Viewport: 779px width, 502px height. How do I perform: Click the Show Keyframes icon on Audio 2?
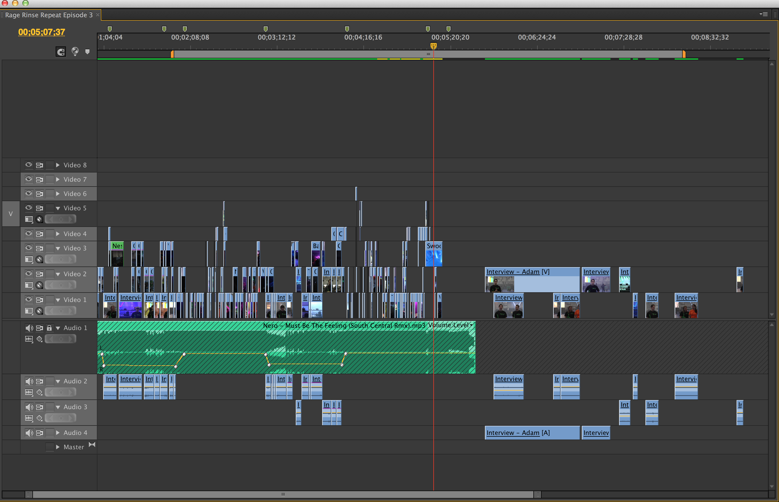[x=40, y=392]
